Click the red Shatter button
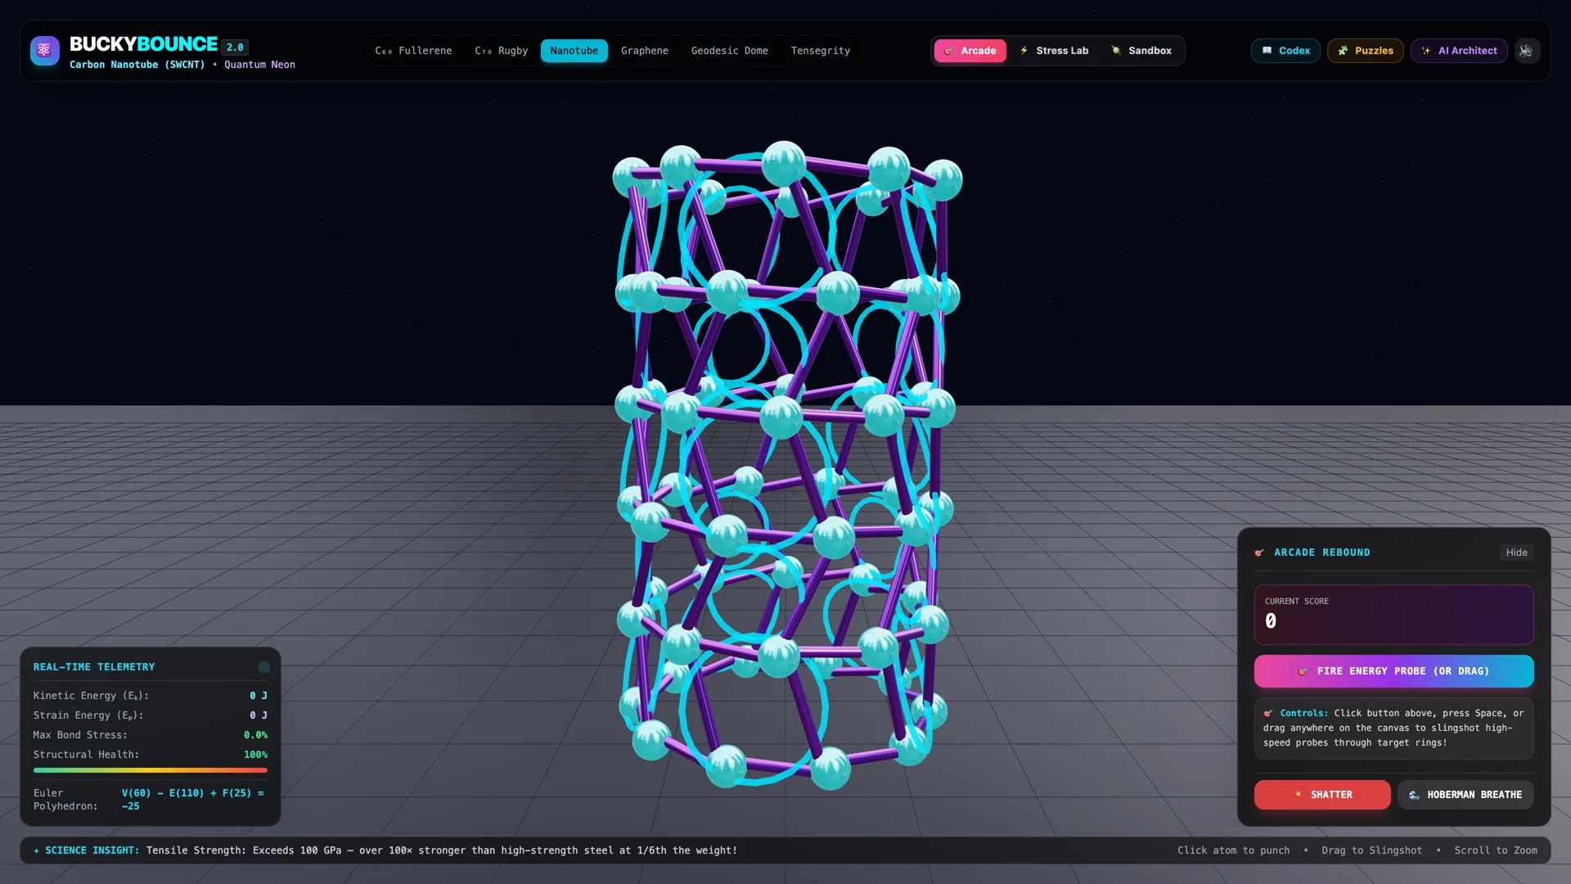Screen dimensions: 1571x884 pos(1322,795)
